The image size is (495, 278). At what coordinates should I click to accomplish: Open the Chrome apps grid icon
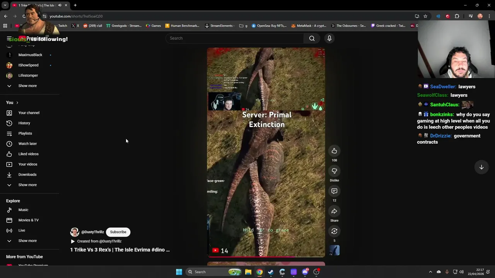coord(5,26)
